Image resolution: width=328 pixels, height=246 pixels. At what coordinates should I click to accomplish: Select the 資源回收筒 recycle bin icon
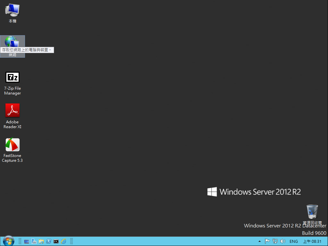312,214
